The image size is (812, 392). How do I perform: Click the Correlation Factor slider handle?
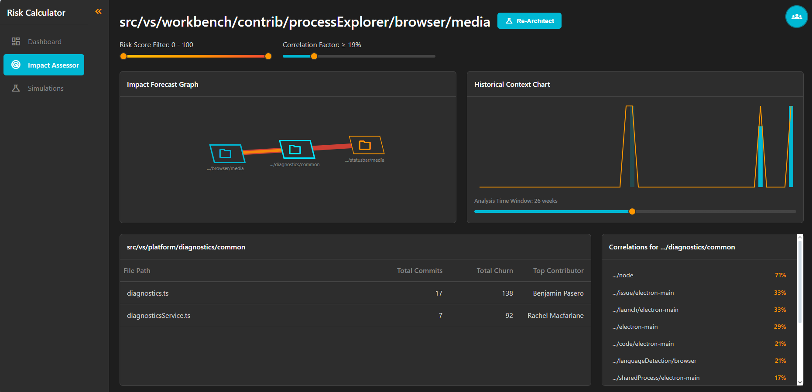point(314,56)
